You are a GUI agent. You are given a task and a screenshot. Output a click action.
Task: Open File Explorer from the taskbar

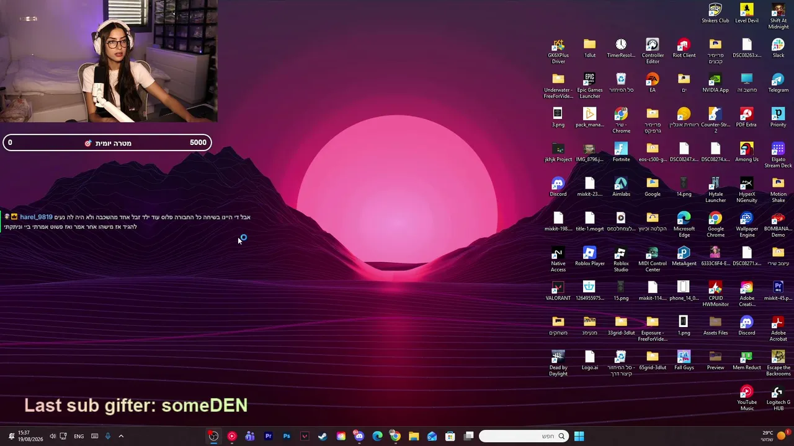(414, 436)
